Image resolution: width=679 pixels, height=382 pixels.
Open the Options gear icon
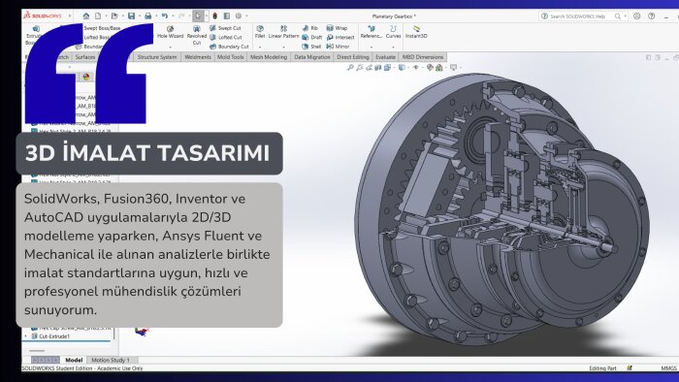pyautogui.click(x=239, y=16)
